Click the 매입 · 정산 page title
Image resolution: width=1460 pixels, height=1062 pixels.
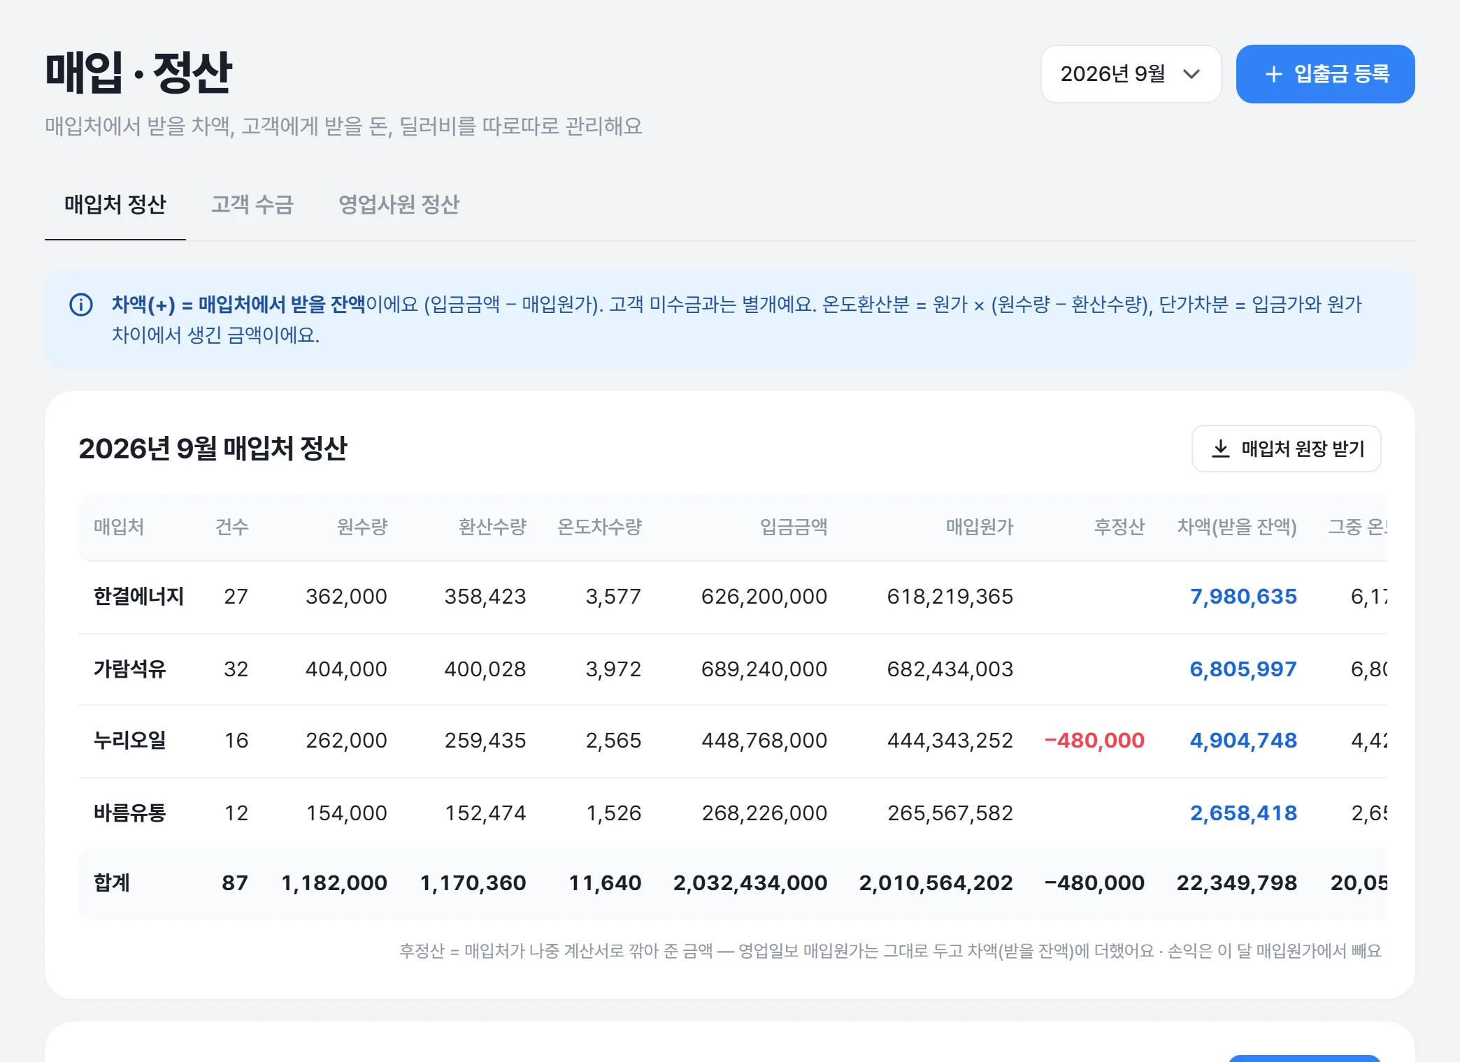(x=138, y=73)
